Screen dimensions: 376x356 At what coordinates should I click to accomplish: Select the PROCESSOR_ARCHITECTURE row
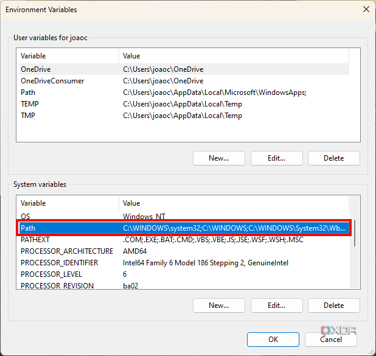(67, 251)
